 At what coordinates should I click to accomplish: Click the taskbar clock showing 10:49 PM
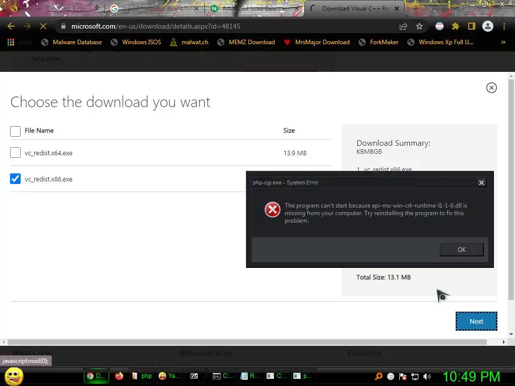point(471,376)
